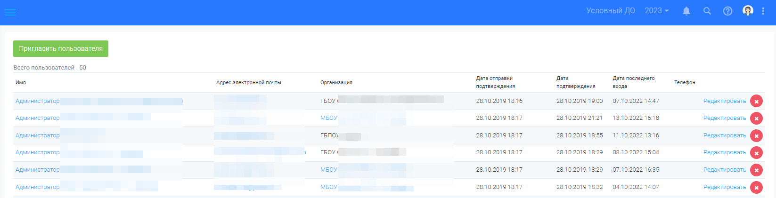This screenshot has width=776, height=198.
Task: Open МБОУ organization link in second row
Action: [329, 118]
